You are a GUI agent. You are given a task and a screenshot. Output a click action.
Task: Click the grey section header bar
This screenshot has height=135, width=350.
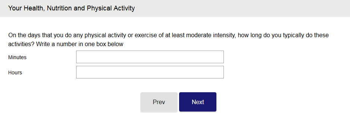point(175,9)
